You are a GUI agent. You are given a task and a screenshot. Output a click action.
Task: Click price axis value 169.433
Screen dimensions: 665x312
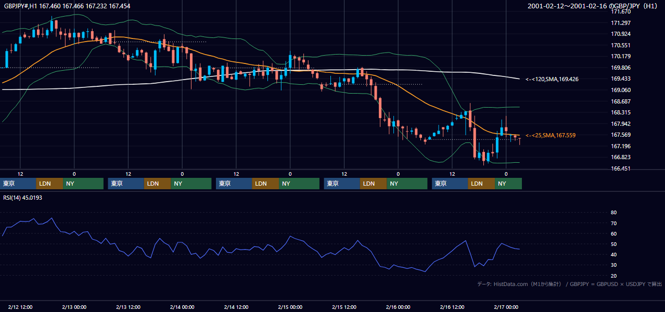(621, 79)
